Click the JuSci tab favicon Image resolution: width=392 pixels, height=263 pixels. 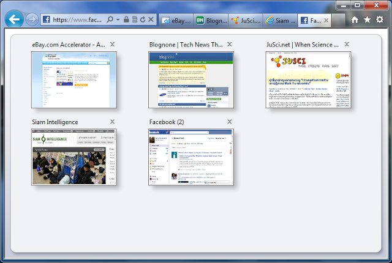coord(235,20)
